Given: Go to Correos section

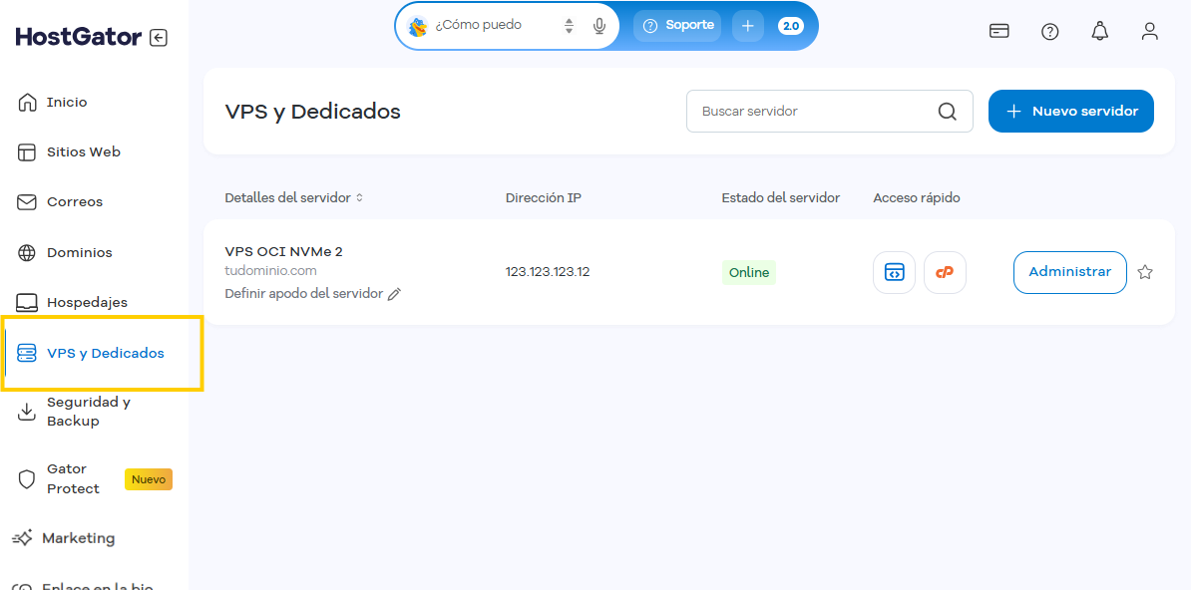Looking at the screenshot, I should click(x=75, y=202).
